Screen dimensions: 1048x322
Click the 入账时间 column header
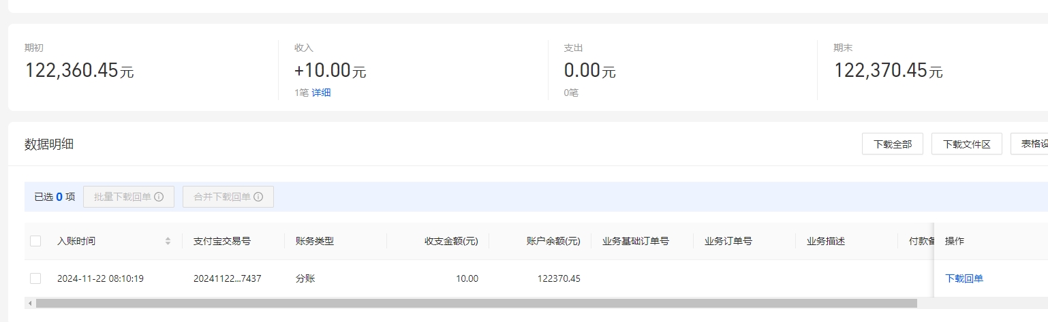(x=76, y=241)
